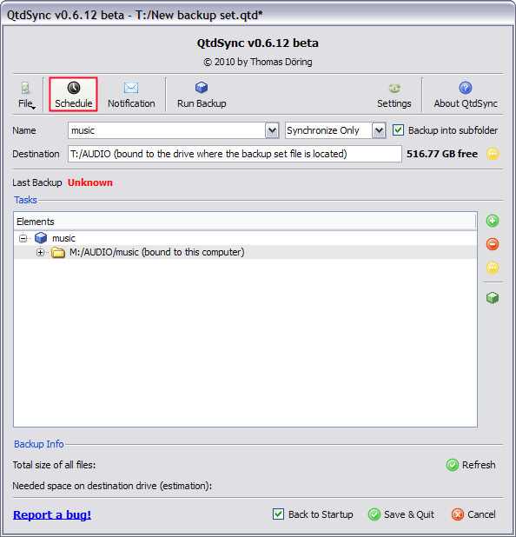Expand the M:/AUDIO/music folder node
516x537 pixels.
[x=41, y=252]
